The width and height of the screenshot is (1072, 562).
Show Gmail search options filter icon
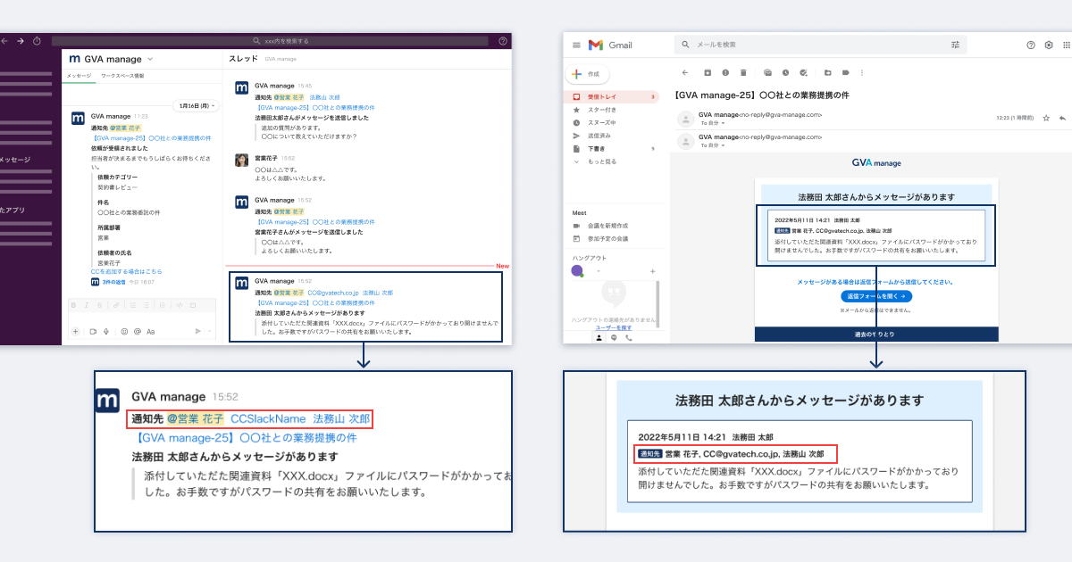pyautogui.click(x=955, y=45)
